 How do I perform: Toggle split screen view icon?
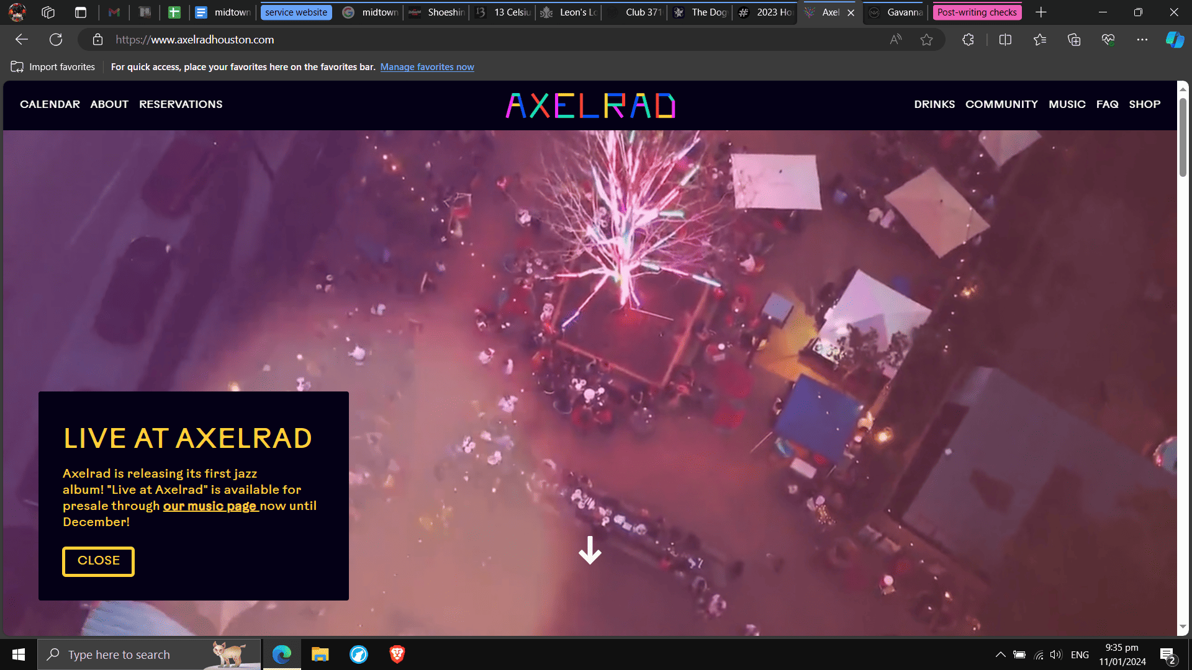1006,40
